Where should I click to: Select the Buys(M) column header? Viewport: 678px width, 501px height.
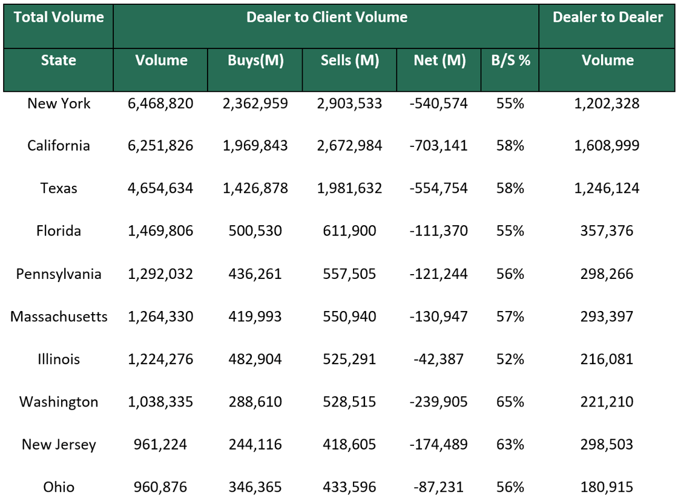tap(254, 61)
